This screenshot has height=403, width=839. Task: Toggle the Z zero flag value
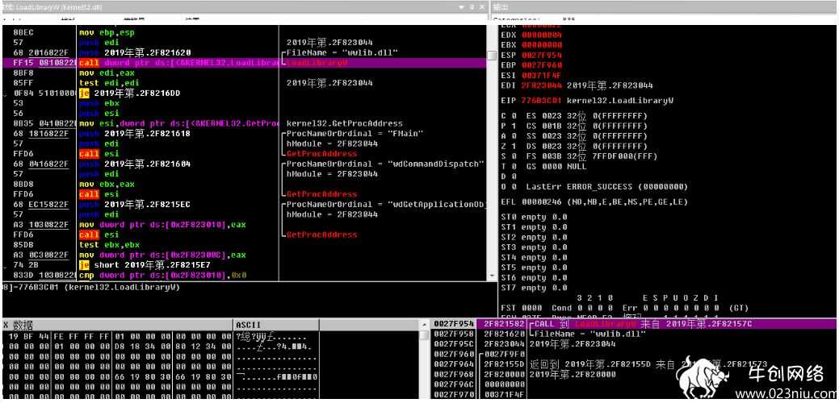pos(514,146)
